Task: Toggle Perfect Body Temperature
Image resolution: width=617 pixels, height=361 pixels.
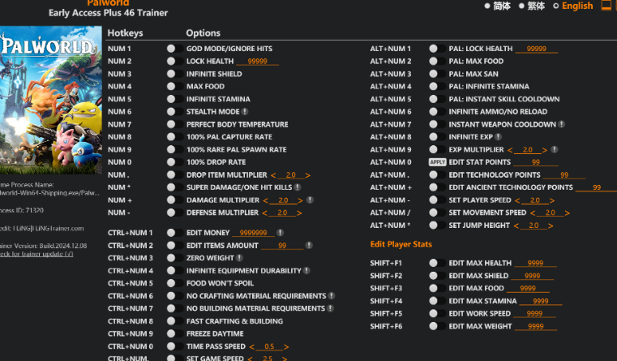Action: tap(174, 124)
